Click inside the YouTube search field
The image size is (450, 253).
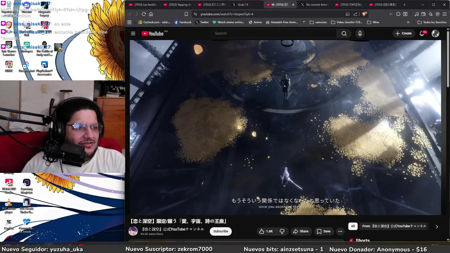pos(274,33)
